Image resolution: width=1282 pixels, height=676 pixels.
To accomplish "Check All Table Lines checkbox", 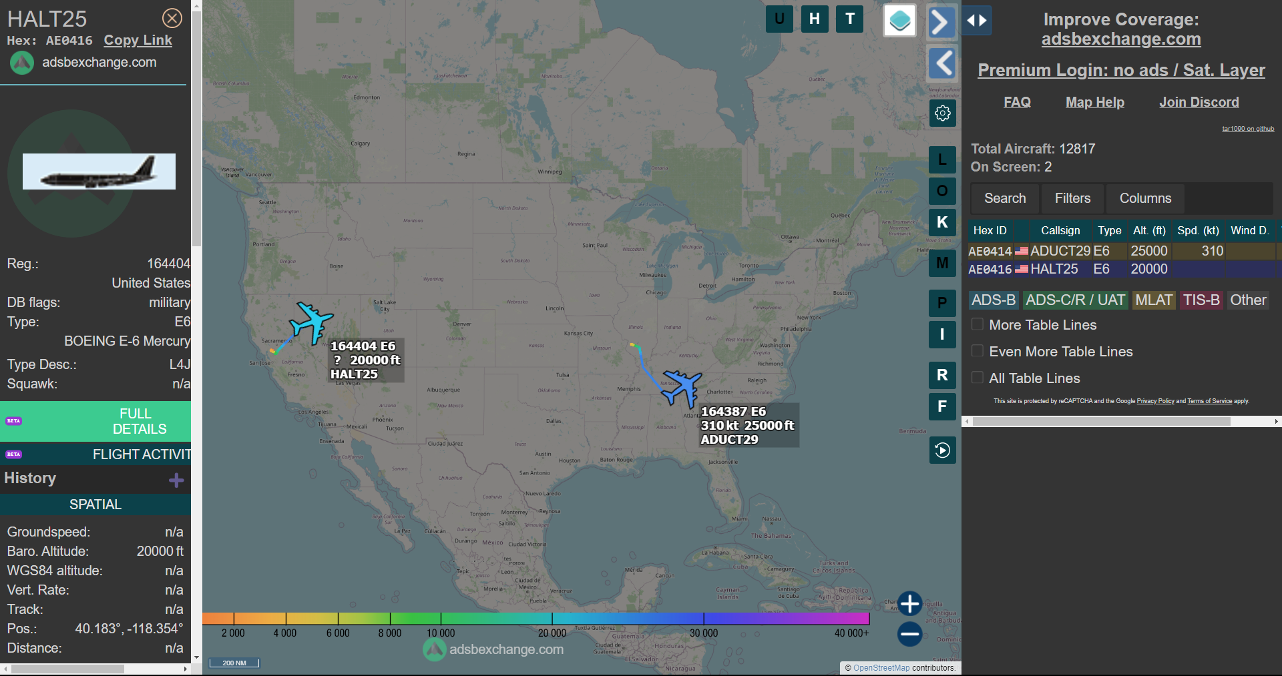I will tap(978, 378).
